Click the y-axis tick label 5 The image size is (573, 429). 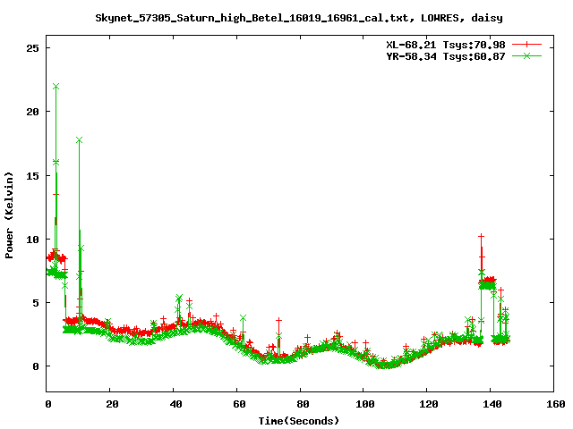tap(36, 303)
